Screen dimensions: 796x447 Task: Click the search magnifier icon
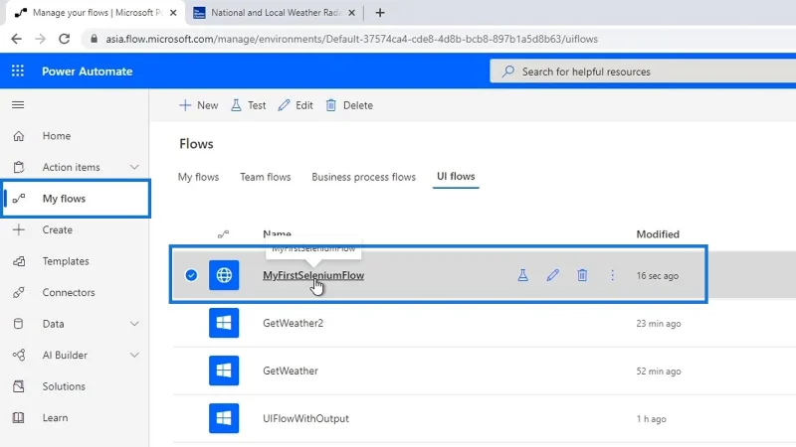507,72
